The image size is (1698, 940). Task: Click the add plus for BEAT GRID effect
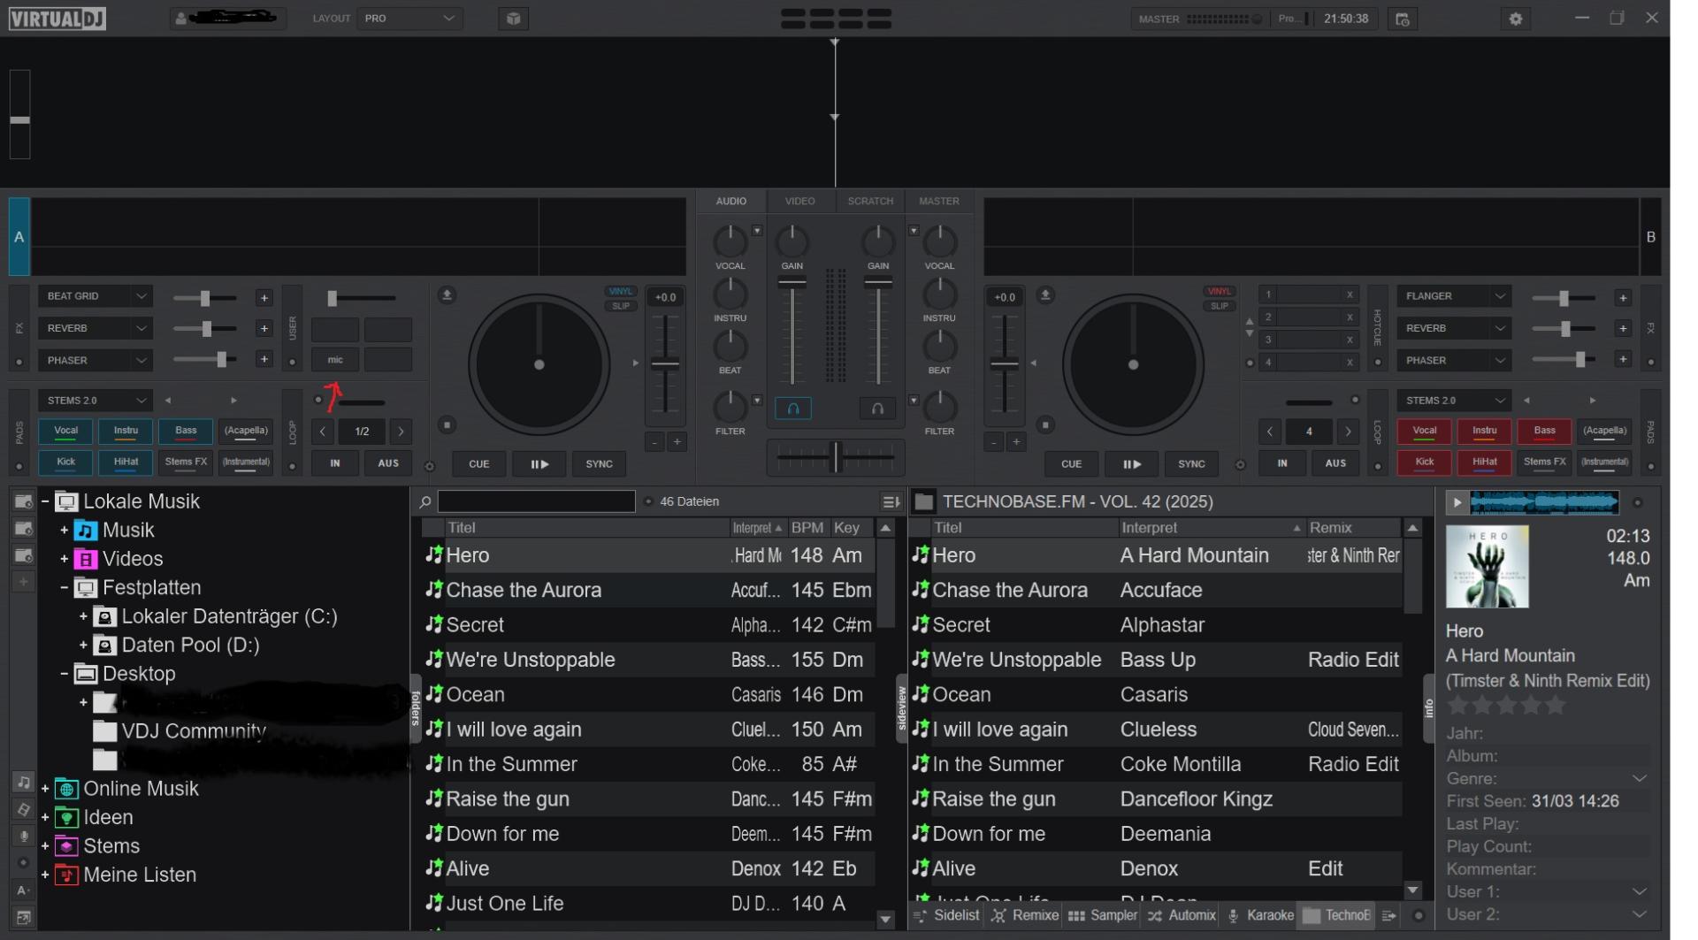[x=264, y=297]
